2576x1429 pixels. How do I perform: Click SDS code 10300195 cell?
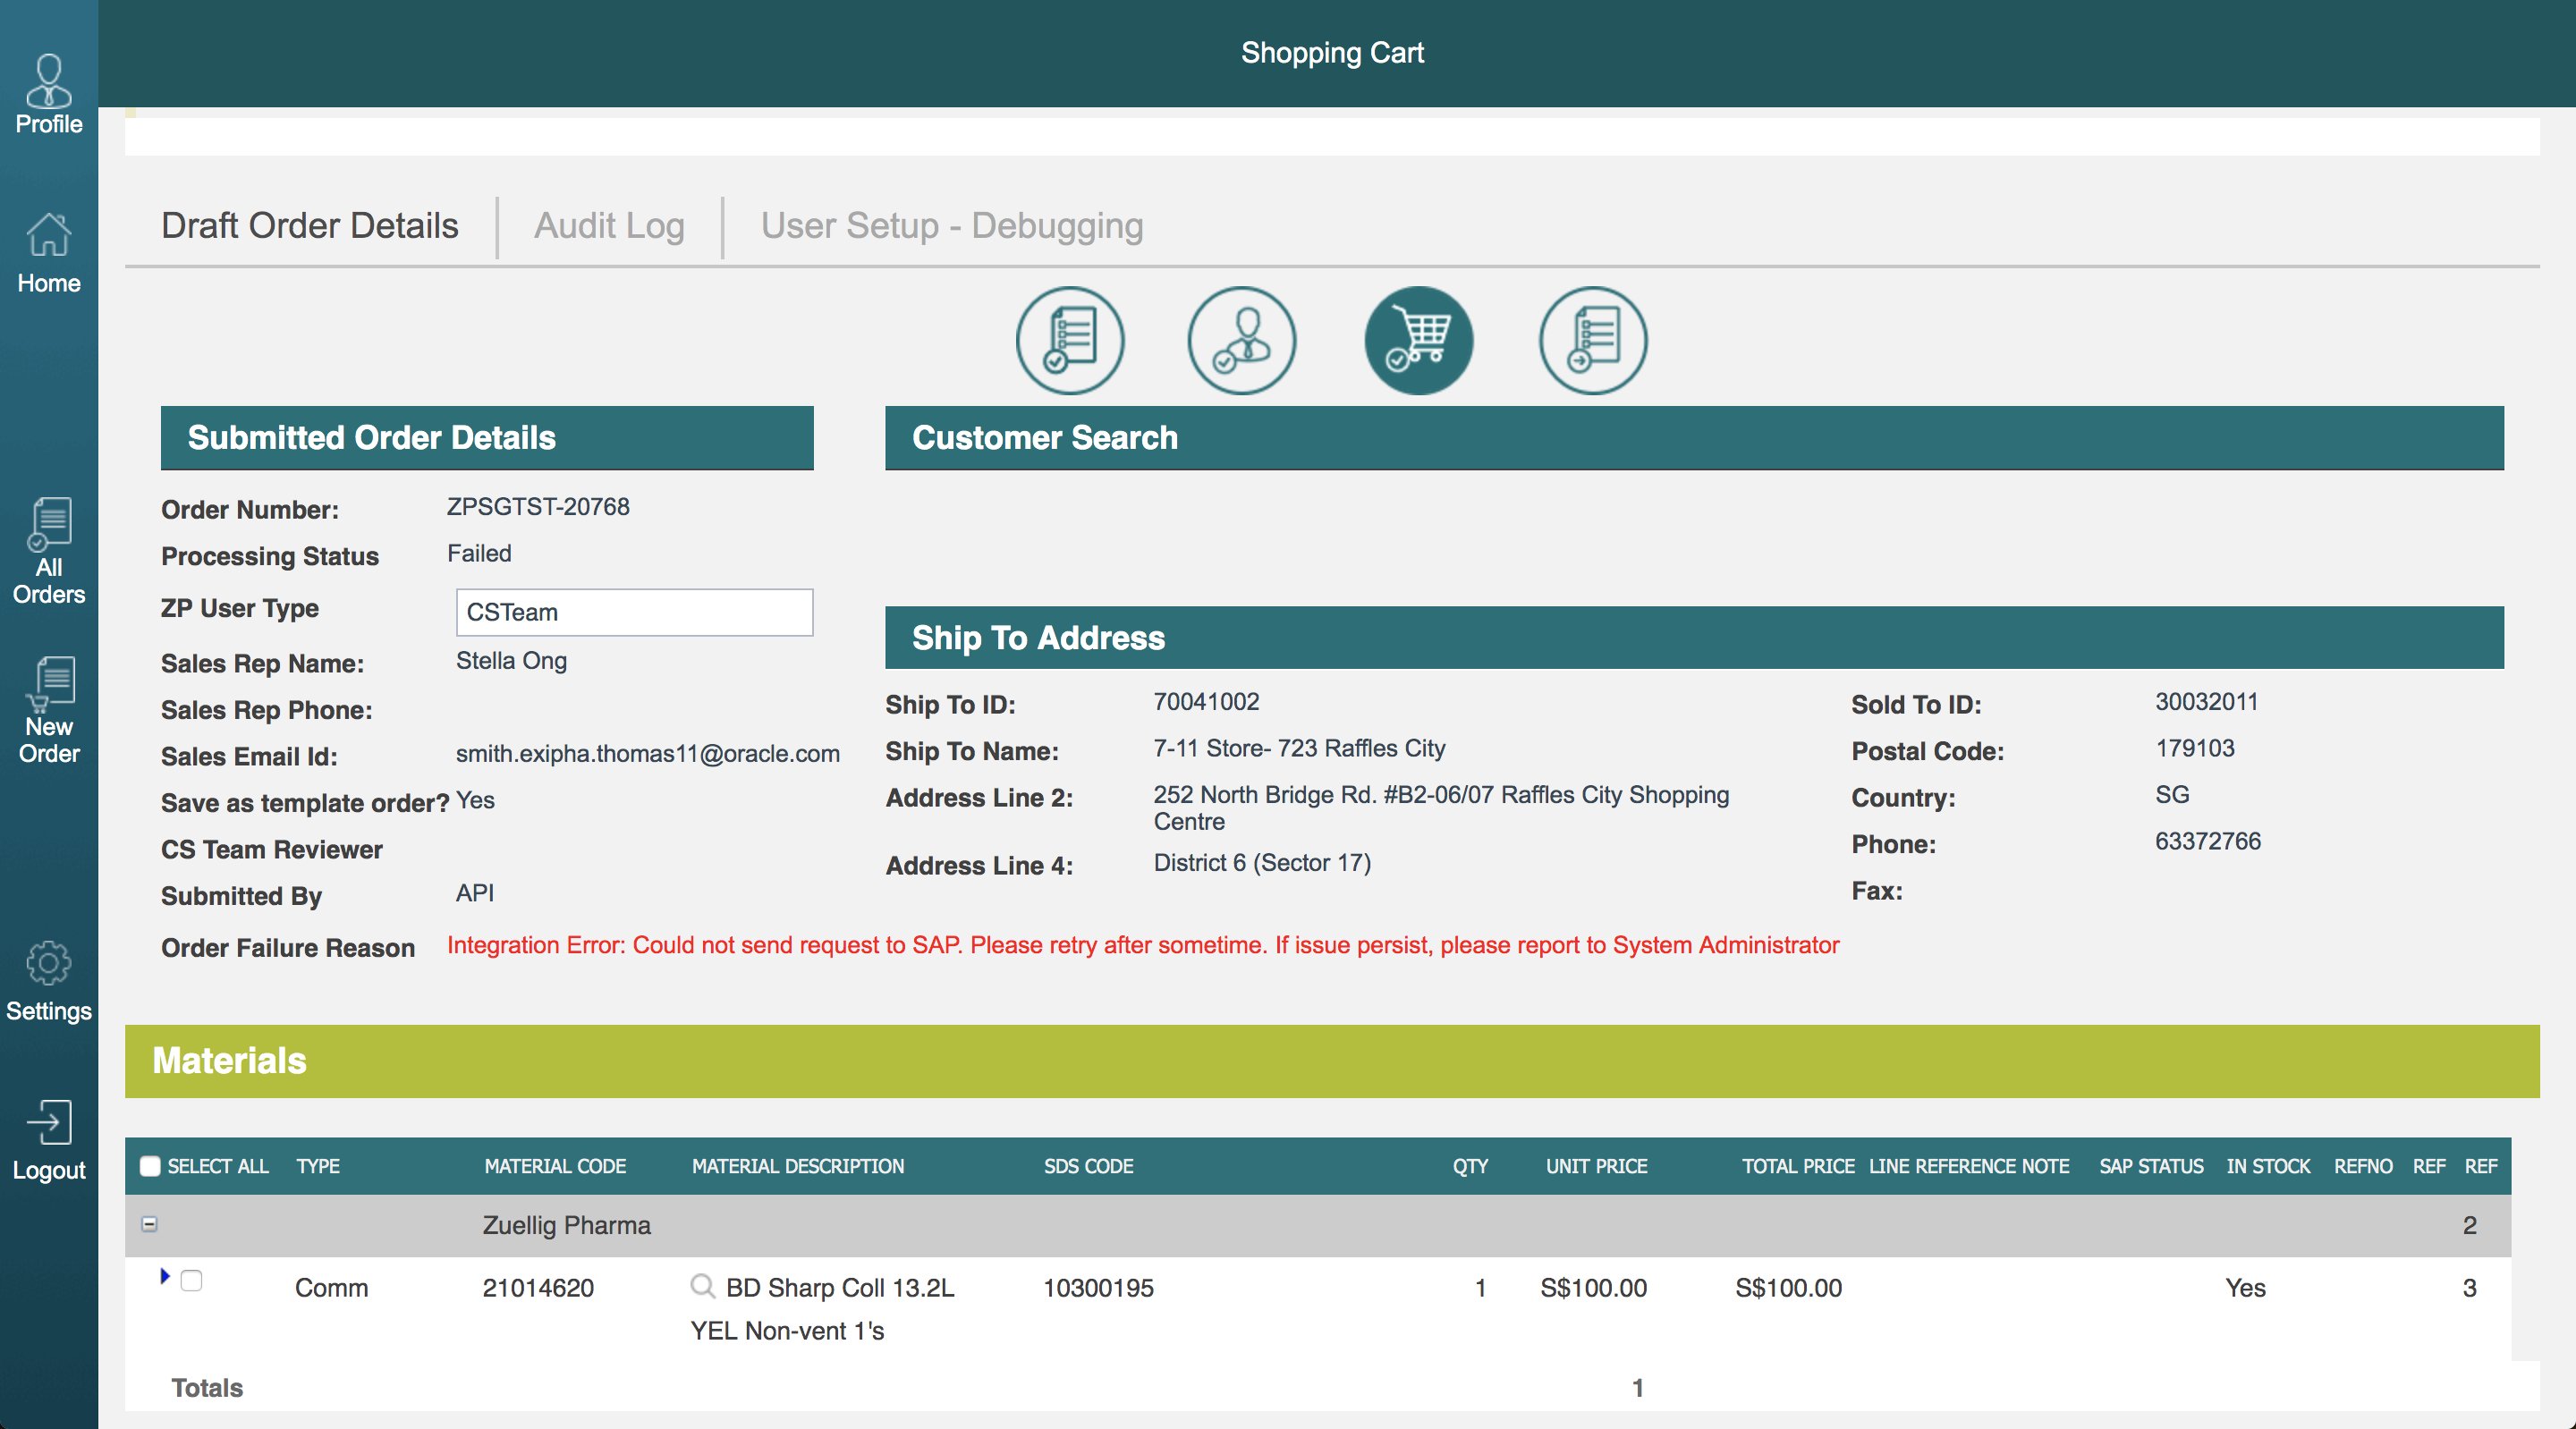[x=1098, y=1288]
